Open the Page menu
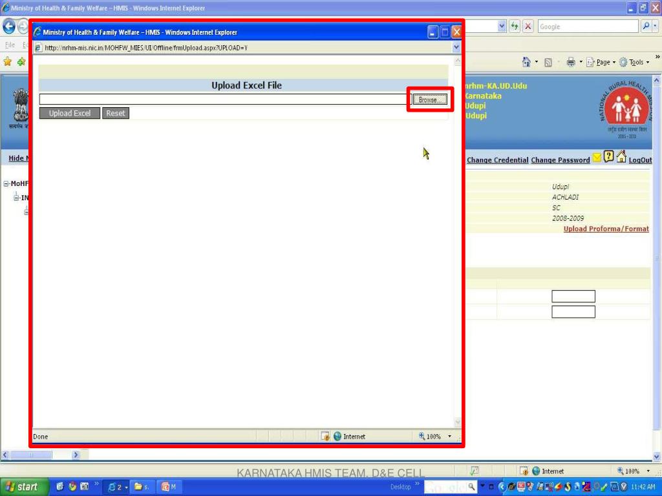The width and height of the screenshot is (662, 496). (601, 63)
